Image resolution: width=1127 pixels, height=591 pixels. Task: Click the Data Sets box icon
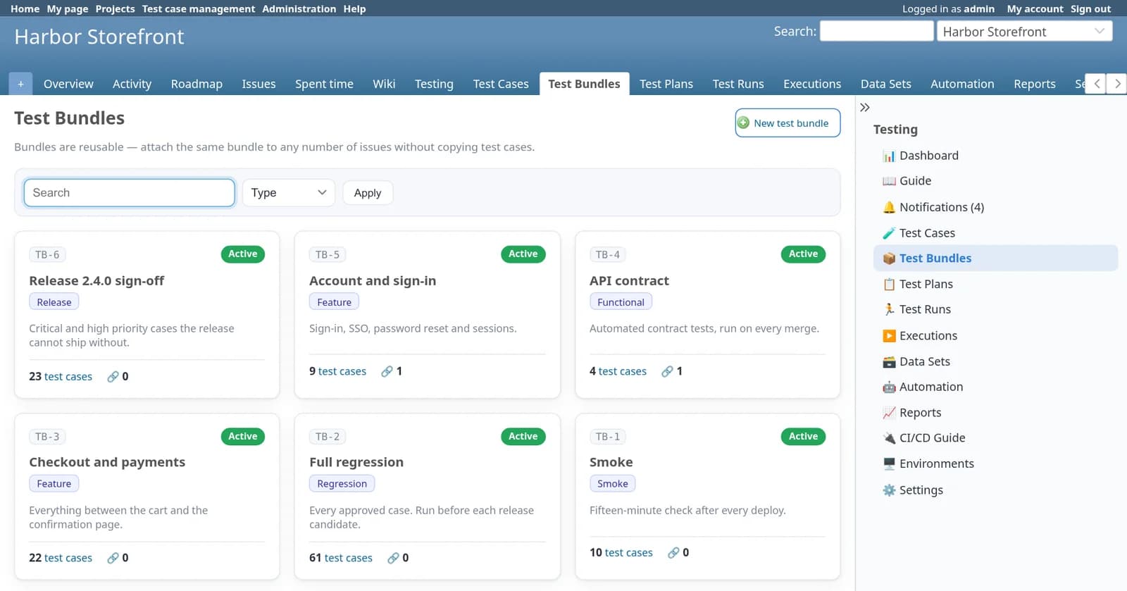[889, 361]
